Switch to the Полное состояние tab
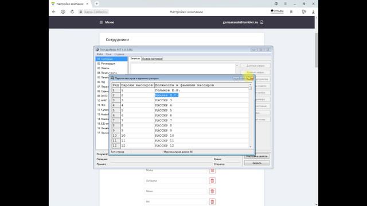Screen dimensions: 367x206 point(152,59)
